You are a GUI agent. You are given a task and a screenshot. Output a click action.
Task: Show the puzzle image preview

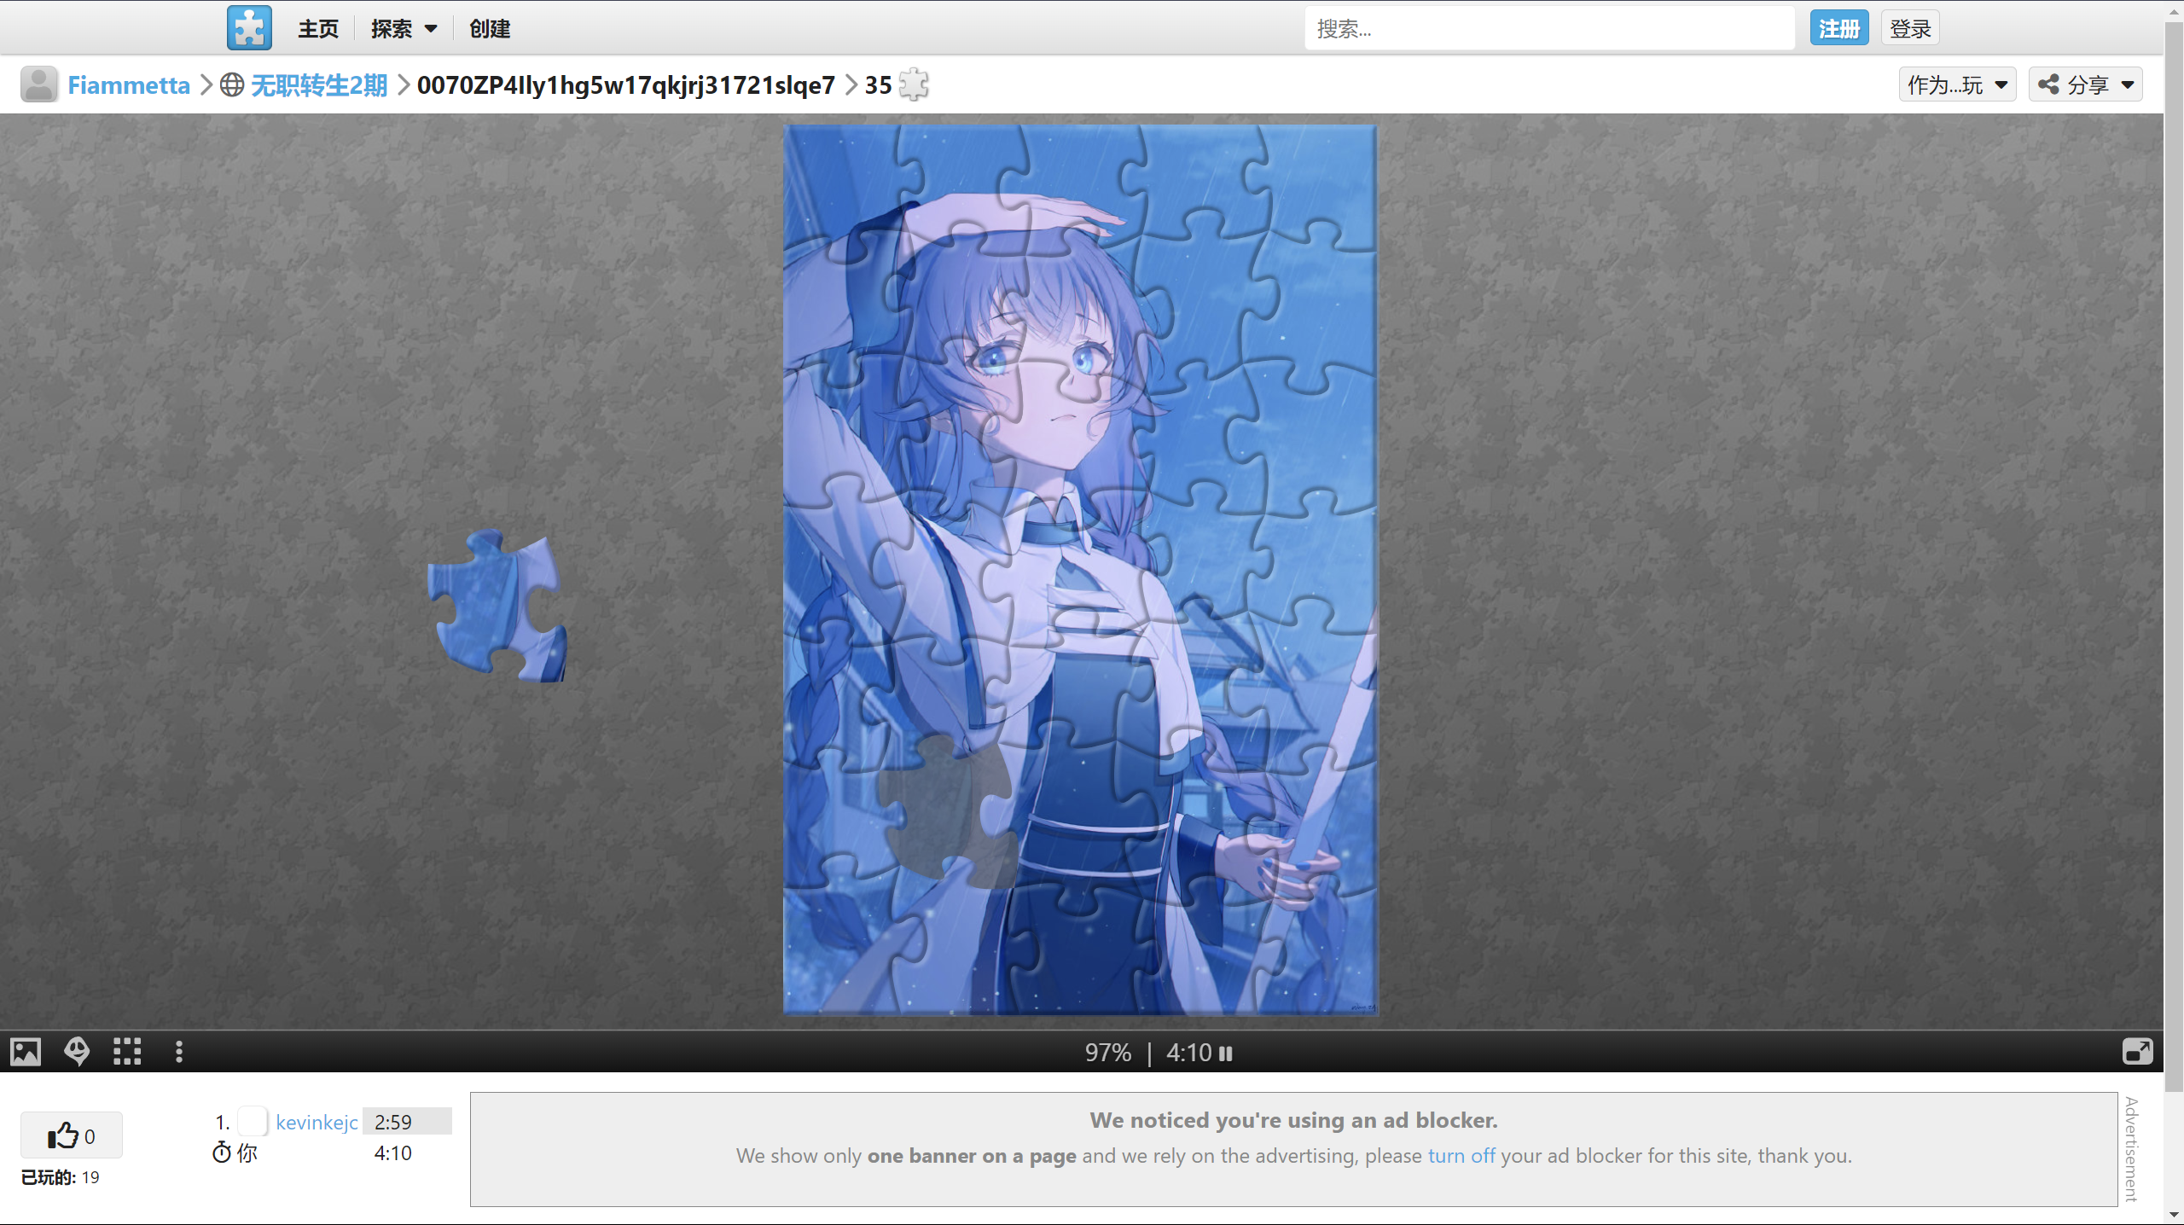26,1052
